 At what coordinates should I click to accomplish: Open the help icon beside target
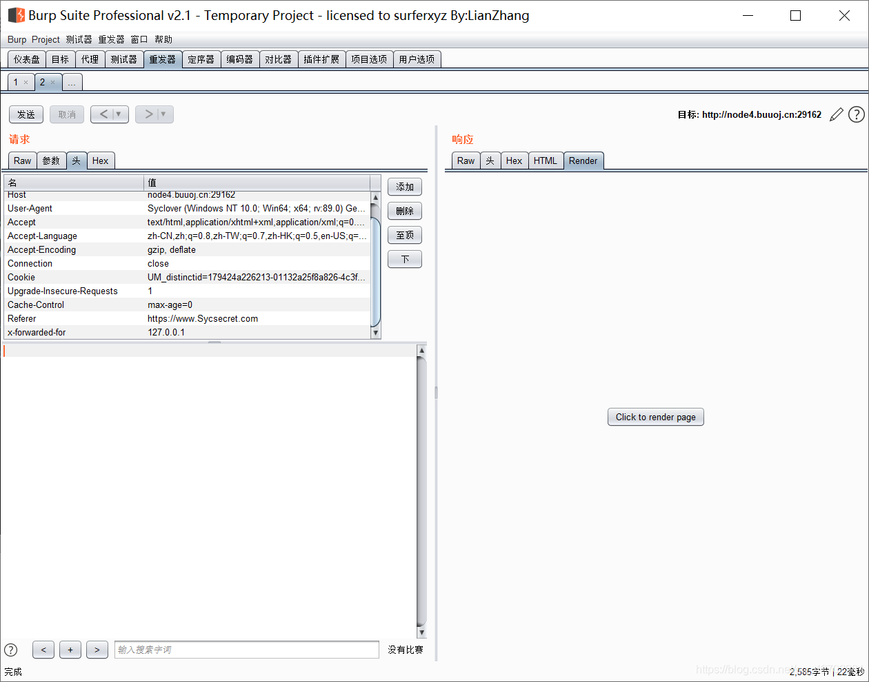tap(857, 114)
